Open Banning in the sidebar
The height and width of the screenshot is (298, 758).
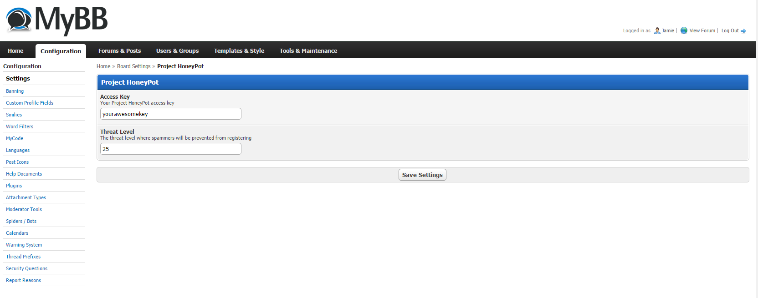click(x=15, y=91)
